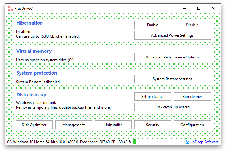Maximize the FreeDriveC window
The width and height of the screenshot is (226, 152).
tap(199, 8)
